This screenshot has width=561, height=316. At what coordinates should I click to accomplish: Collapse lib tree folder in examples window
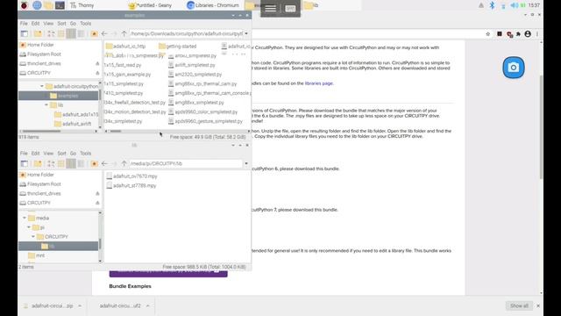(46, 105)
